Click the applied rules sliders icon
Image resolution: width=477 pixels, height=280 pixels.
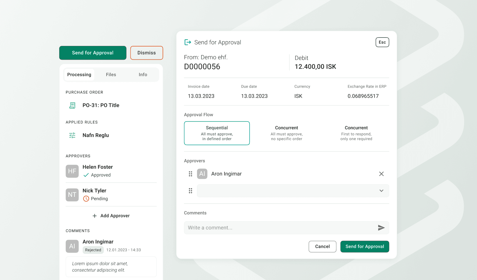(x=72, y=135)
